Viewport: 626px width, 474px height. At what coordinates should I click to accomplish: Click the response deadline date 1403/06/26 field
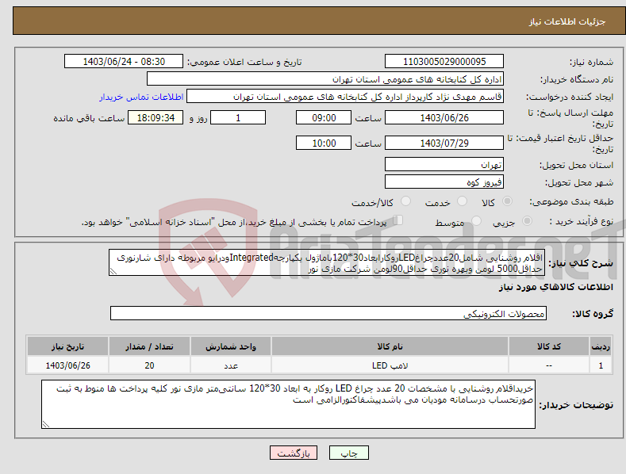coord(444,117)
